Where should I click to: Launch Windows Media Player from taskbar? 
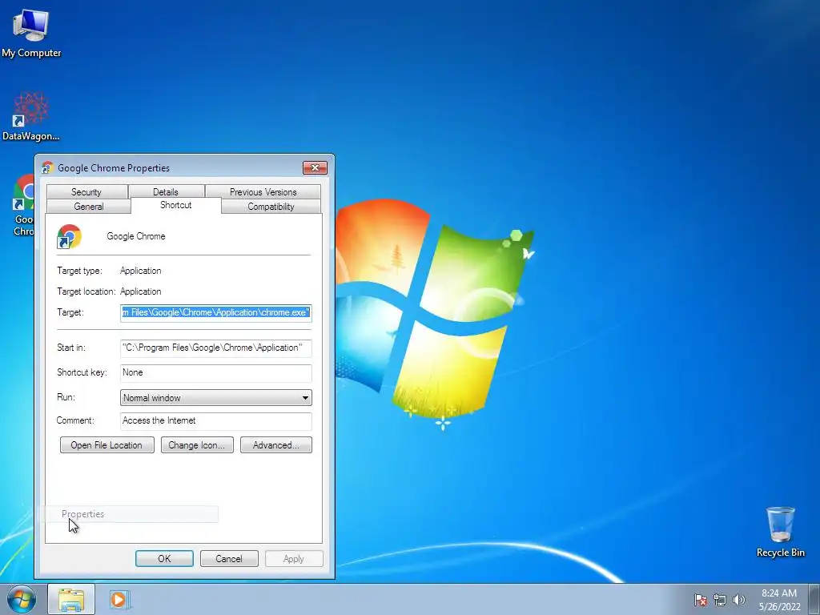tap(120, 599)
